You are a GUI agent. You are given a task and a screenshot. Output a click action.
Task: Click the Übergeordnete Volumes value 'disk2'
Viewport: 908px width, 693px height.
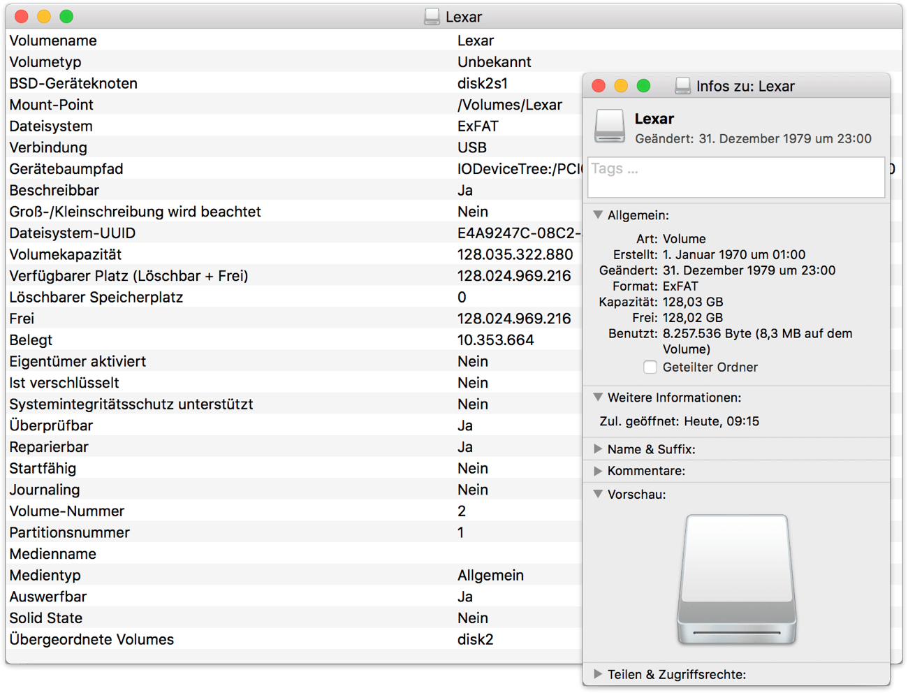point(476,639)
